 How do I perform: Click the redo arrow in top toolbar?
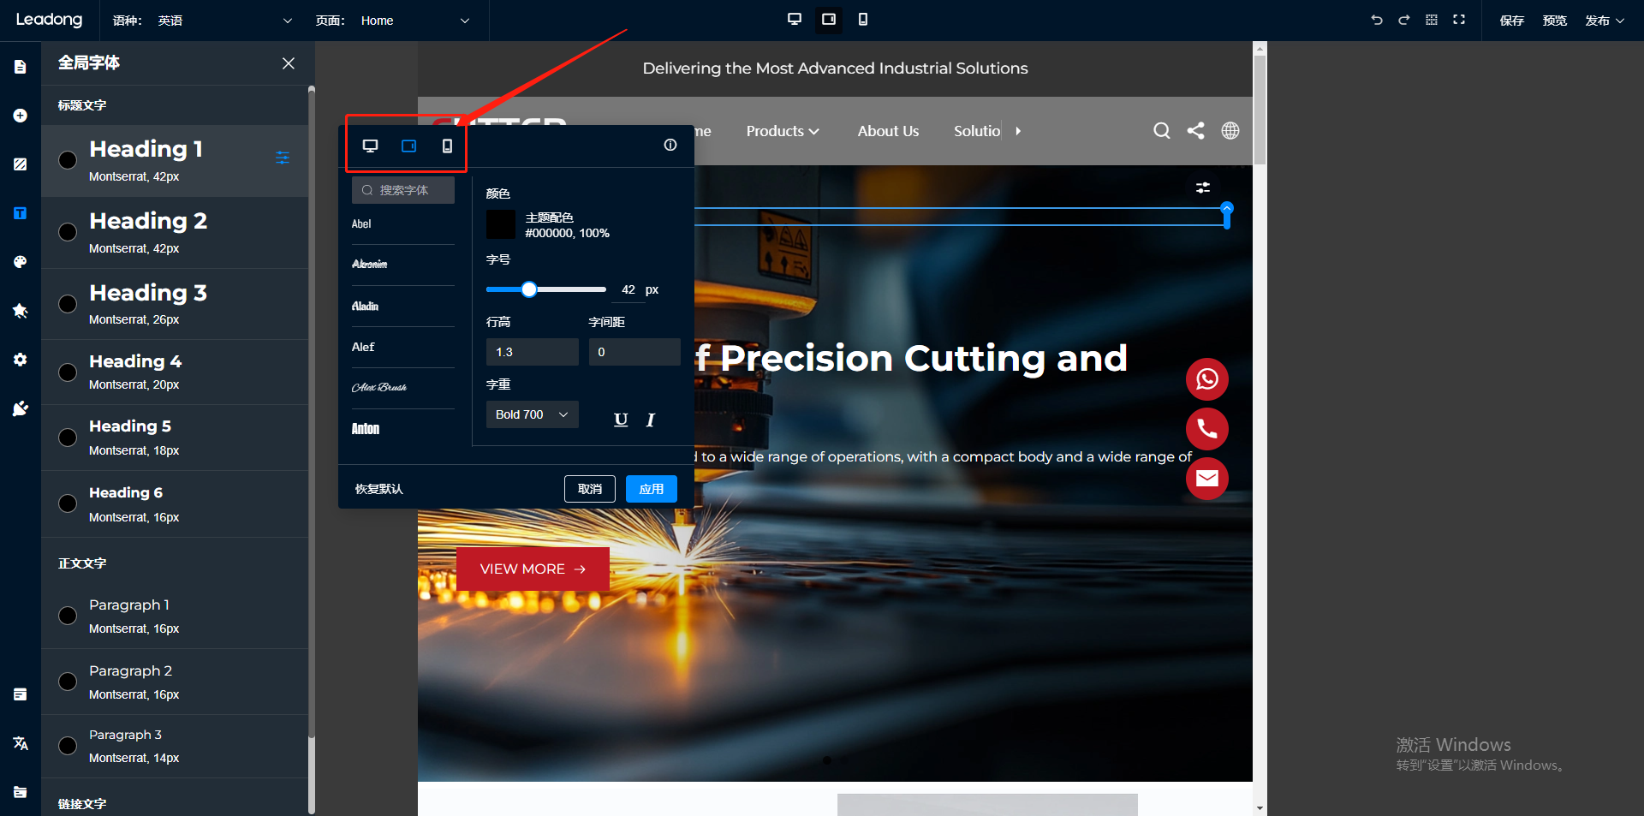click(x=1403, y=20)
